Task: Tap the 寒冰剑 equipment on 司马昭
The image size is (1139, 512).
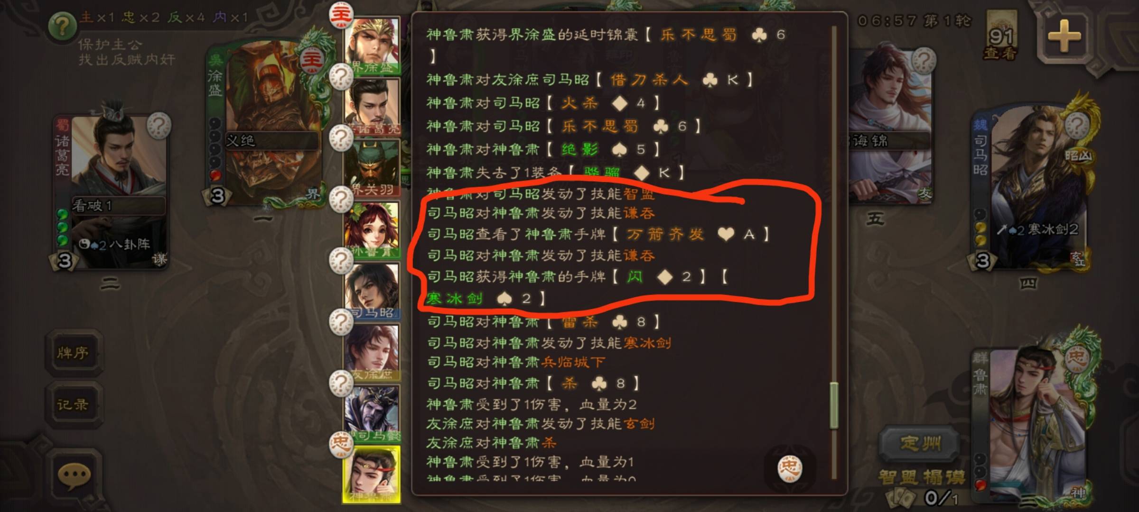Action: (x=1038, y=230)
